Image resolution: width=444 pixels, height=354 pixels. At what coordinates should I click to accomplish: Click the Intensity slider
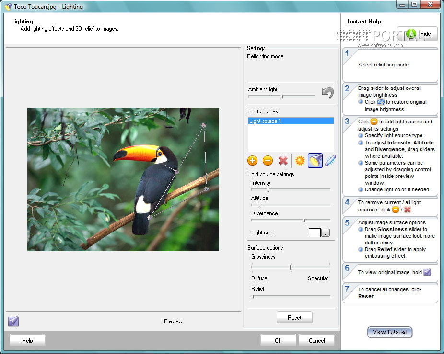[x=291, y=190]
